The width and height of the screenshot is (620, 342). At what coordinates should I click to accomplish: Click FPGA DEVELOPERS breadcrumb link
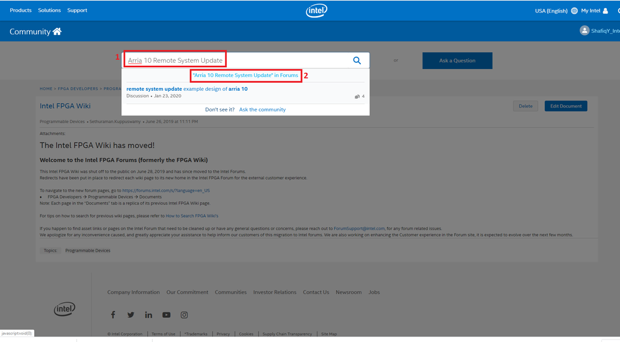[78, 89]
